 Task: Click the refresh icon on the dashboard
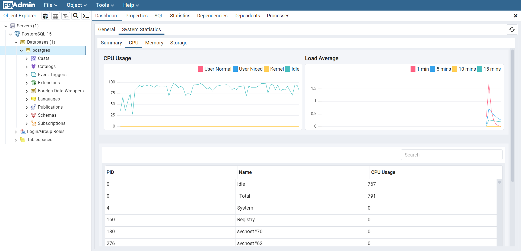pos(512,30)
